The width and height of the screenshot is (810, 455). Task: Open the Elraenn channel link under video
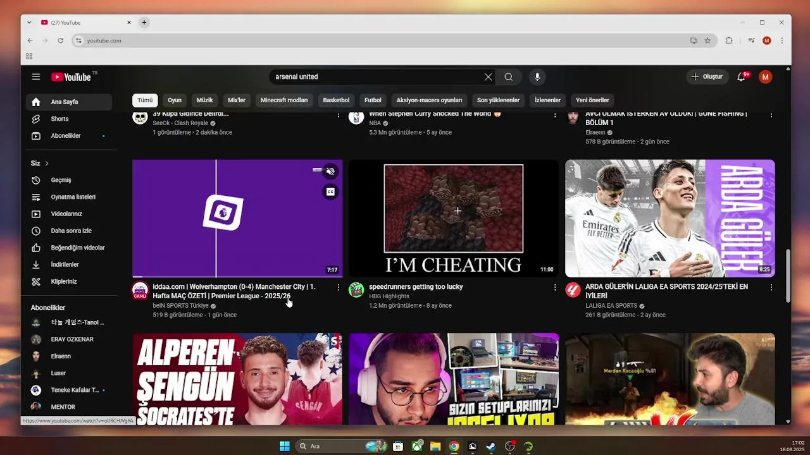coord(595,133)
